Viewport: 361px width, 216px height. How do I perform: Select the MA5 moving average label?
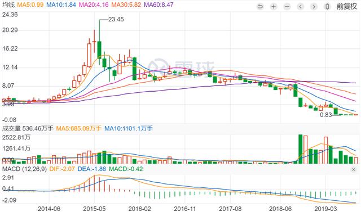tap(30, 4)
